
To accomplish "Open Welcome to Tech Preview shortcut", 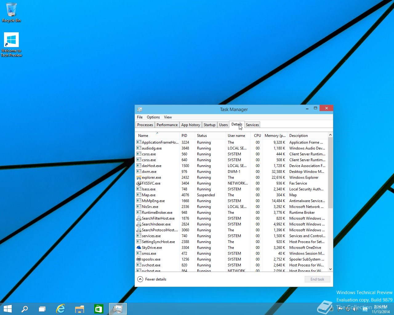I will pos(11,45).
